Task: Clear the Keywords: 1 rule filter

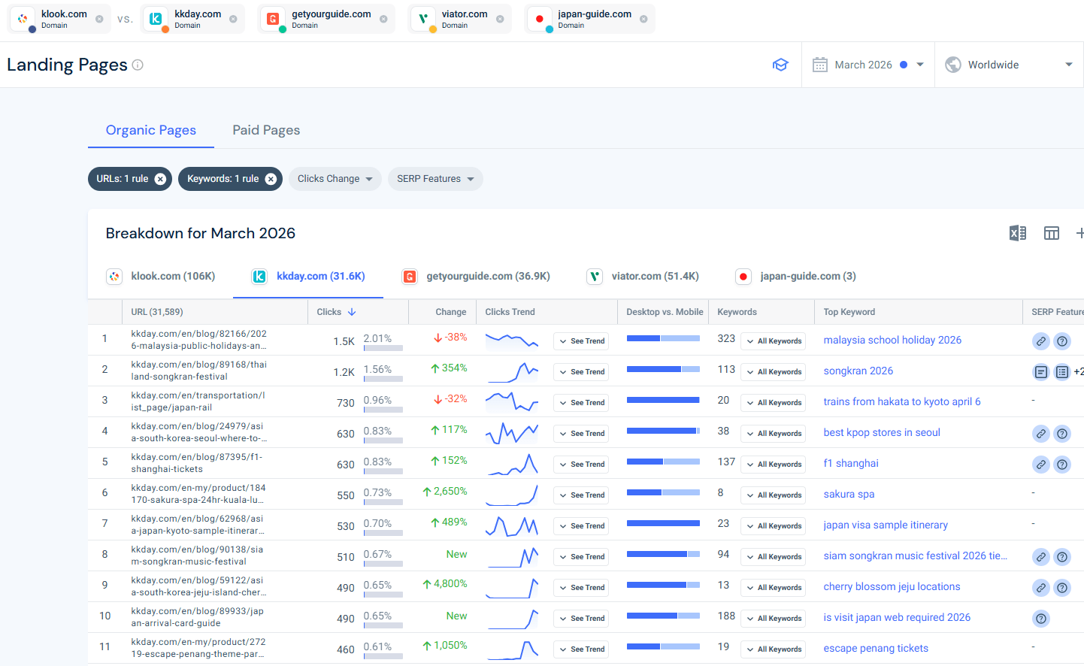Action: (271, 179)
